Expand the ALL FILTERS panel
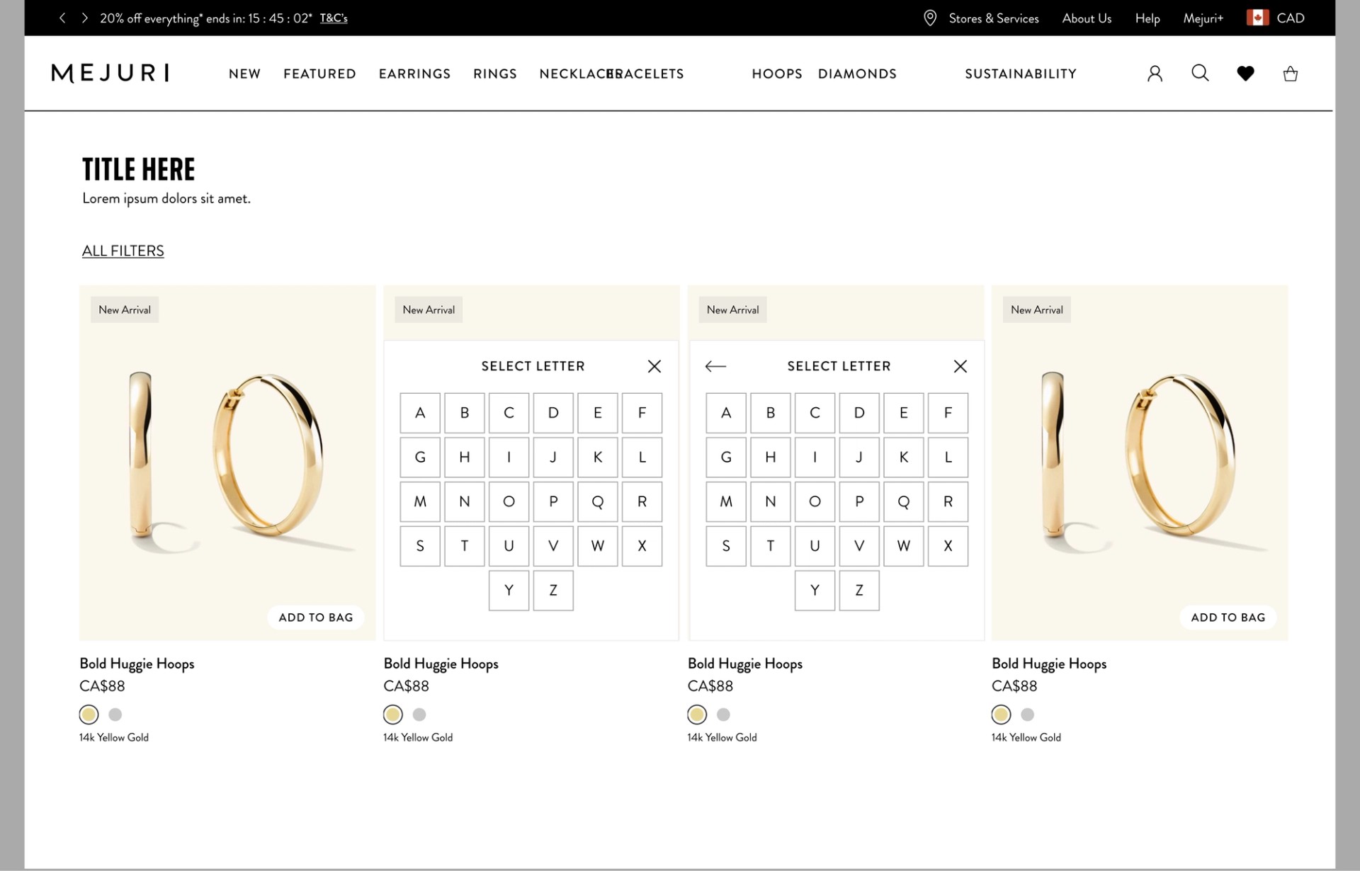 point(123,251)
